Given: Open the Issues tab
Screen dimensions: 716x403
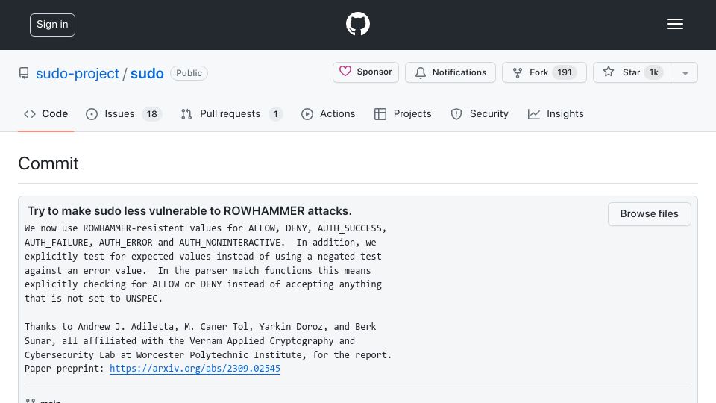Looking at the screenshot, I should coord(124,113).
